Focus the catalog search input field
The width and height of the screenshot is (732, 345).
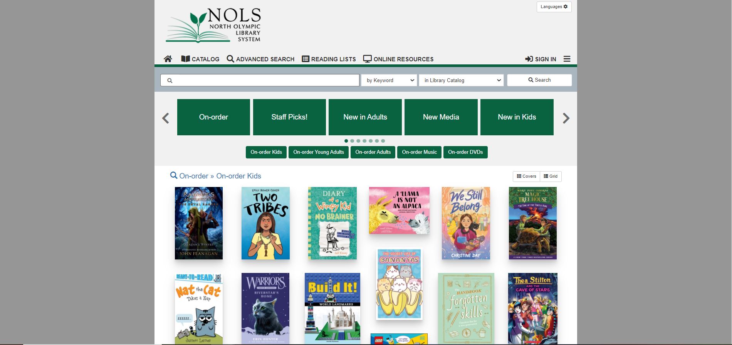pyautogui.click(x=260, y=80)
